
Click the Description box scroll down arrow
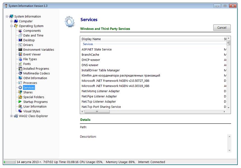pos(229,150)
